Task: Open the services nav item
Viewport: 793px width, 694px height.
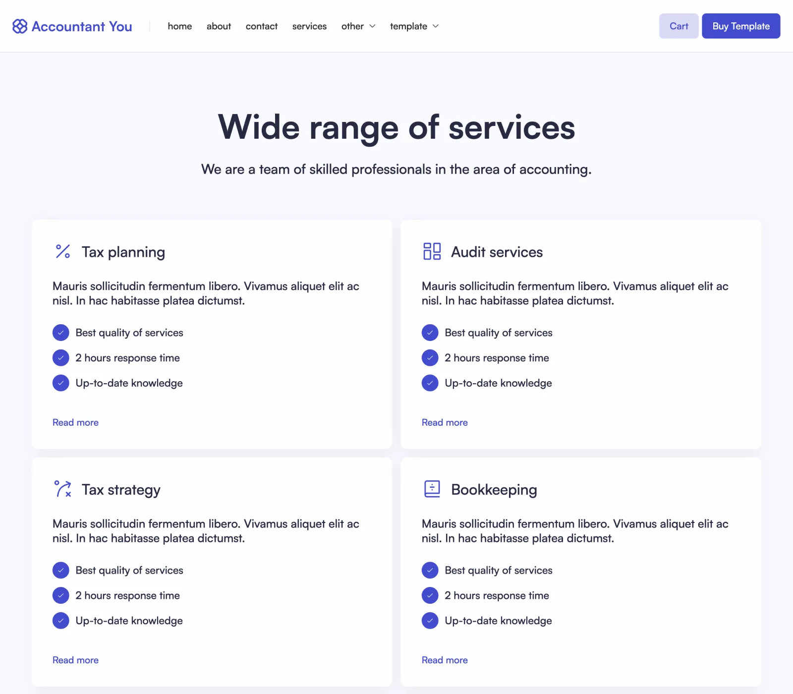Action: pyautogui.click(x=309, y=26)
